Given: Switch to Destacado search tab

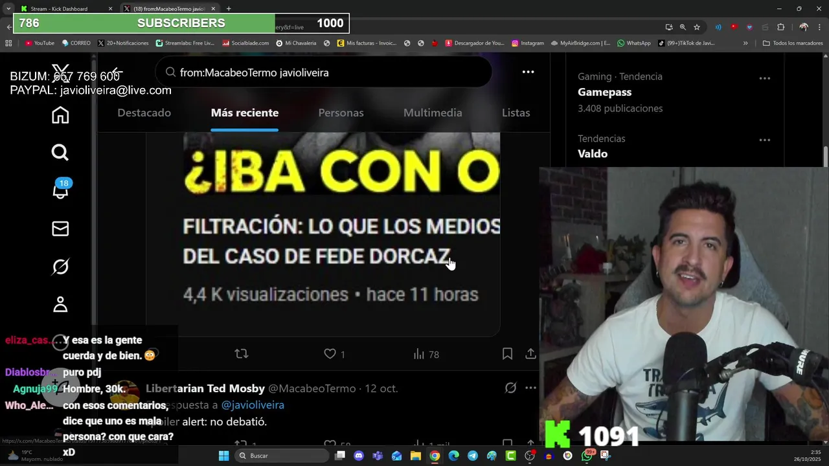Looking at the screenshot, I should (x=144, y=113).
